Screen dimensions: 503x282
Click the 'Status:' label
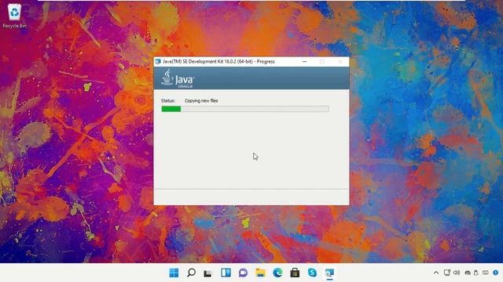167,101
